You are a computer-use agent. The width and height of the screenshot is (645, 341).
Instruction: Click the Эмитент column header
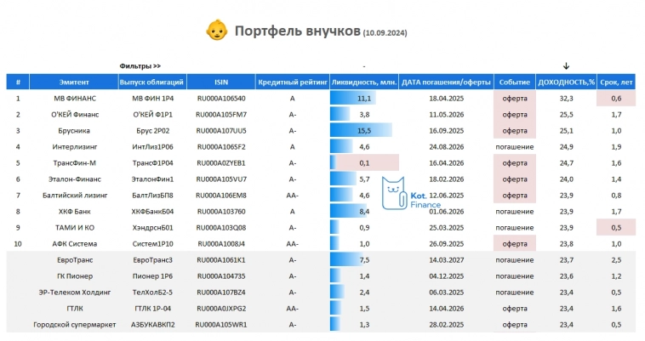(74, 82)
